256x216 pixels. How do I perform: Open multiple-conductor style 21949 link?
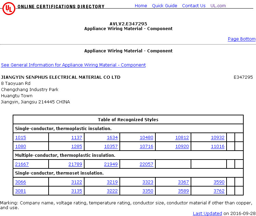point(111,164)
